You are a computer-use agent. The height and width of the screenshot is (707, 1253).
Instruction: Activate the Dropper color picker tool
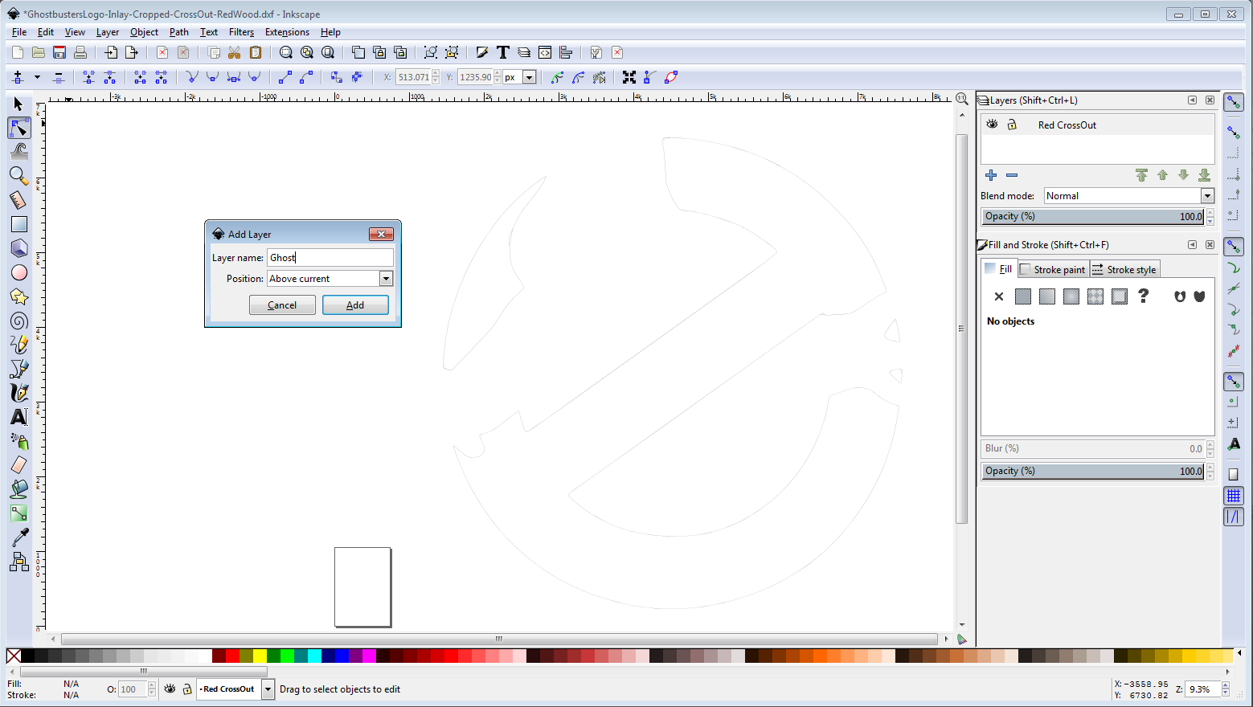click(18, 537)
